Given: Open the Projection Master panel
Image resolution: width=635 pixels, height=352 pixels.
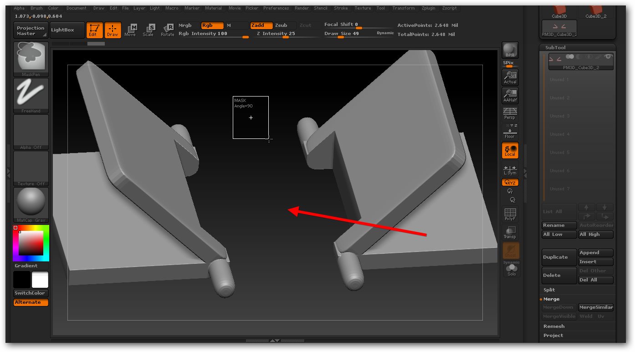Looking at the screenshot, I should [x=31, y=31].
